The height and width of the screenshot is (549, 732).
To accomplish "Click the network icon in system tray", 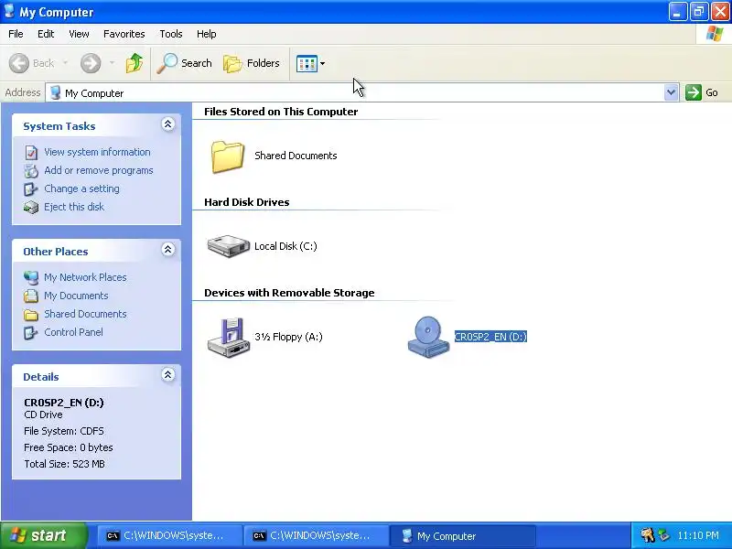I will pyautogui.click(x=664, y=535).
